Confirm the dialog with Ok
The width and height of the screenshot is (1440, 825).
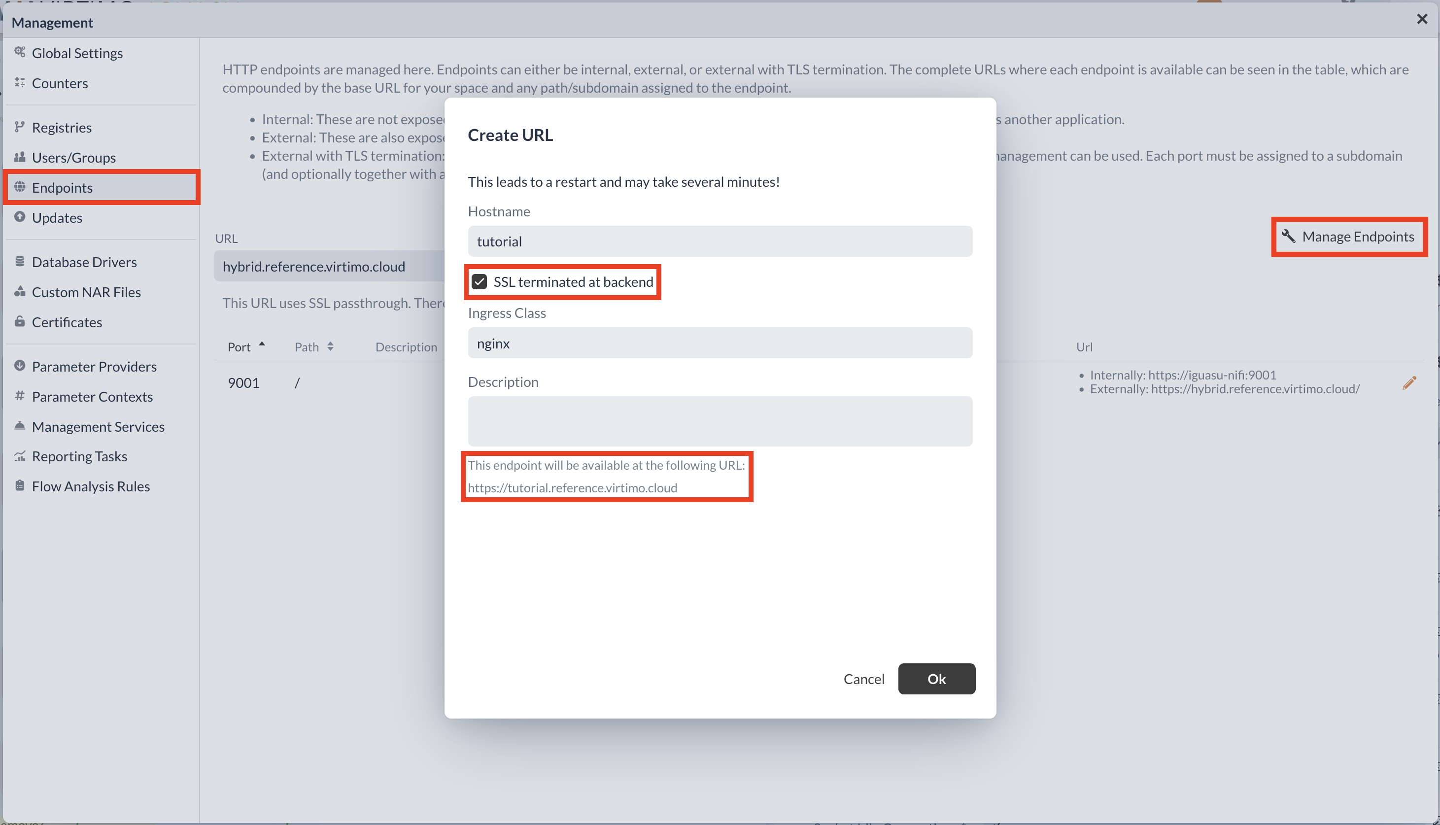pos(936,678)
